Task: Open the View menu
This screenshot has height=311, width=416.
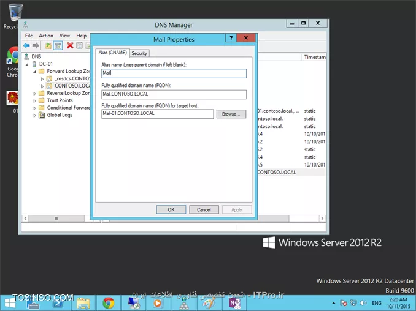Action: (64, 36)
